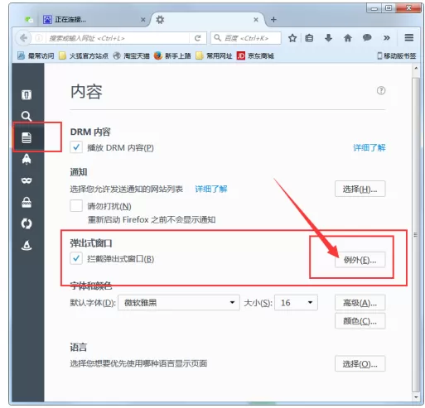Image resolution: width=425 pixels, height=408 pixels.
Task: Open 常用网址 bookmark folder
Action: pyautogui.click(x=215, y=56)
